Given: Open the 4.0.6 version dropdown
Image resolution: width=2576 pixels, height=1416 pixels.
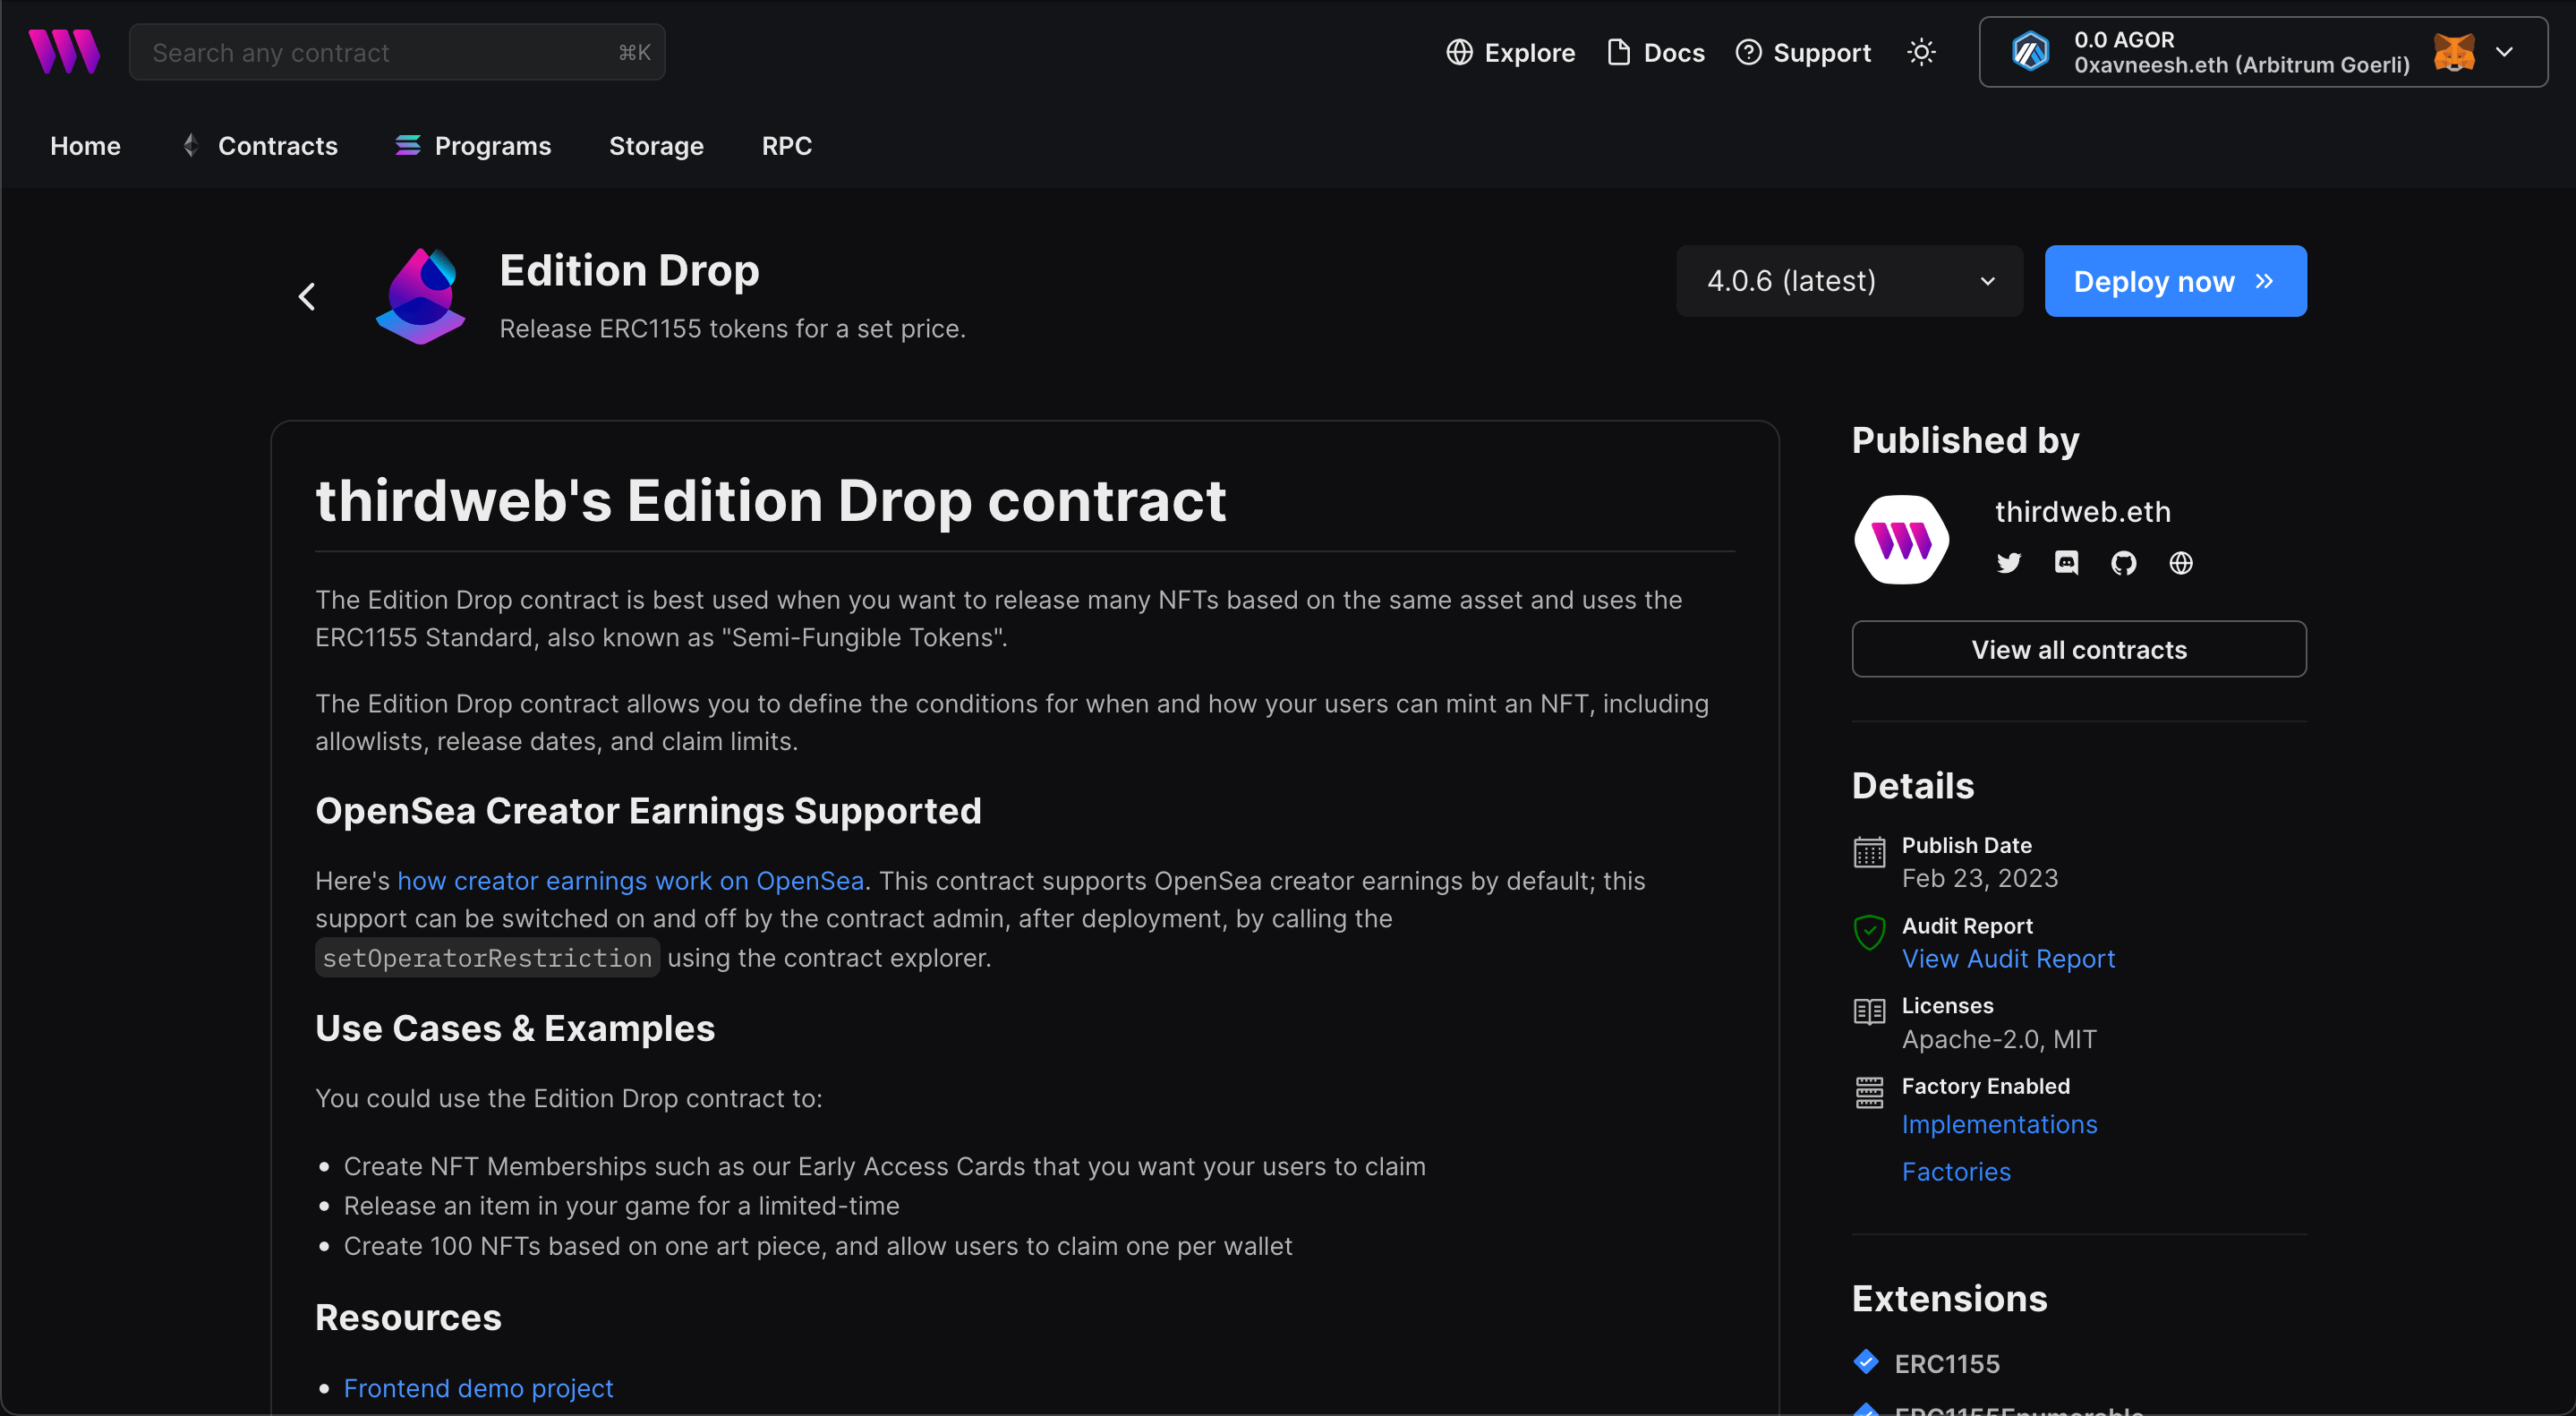Looking at the screenshot, I should [1848, 281].
